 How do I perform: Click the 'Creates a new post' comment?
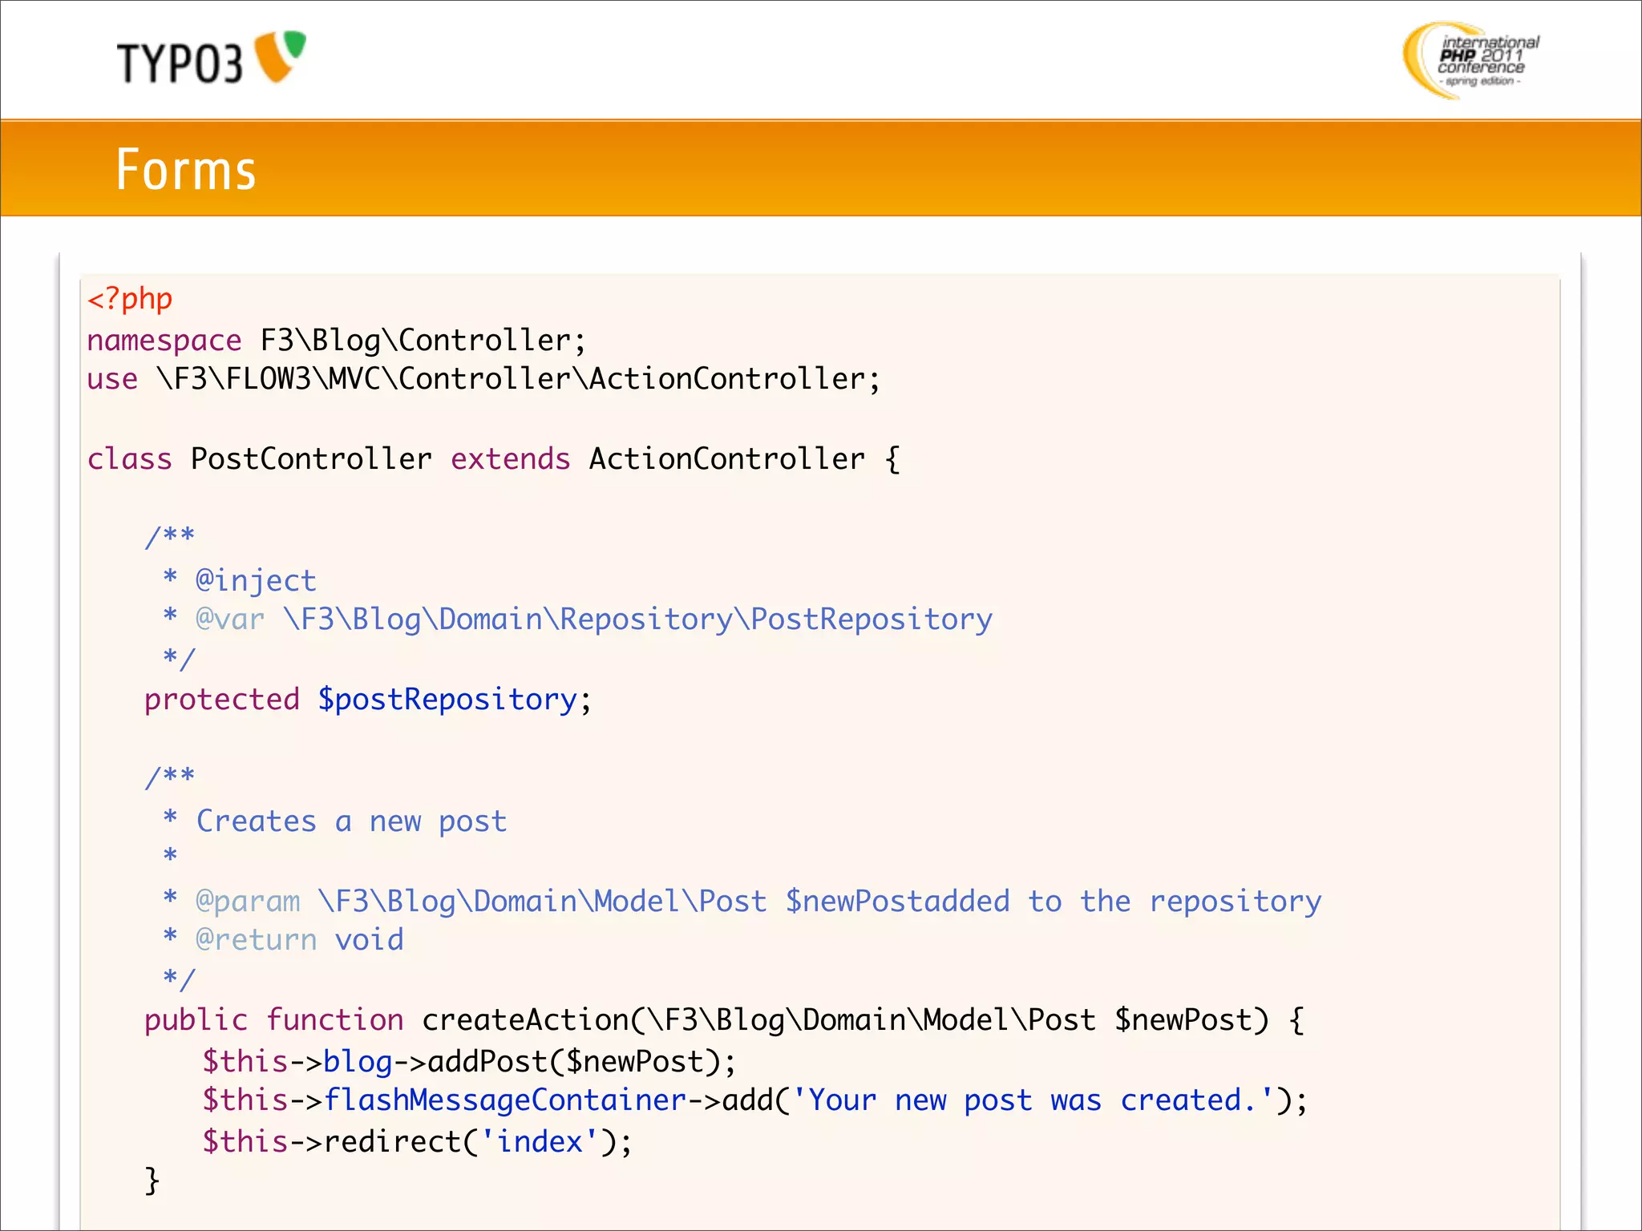351,821
